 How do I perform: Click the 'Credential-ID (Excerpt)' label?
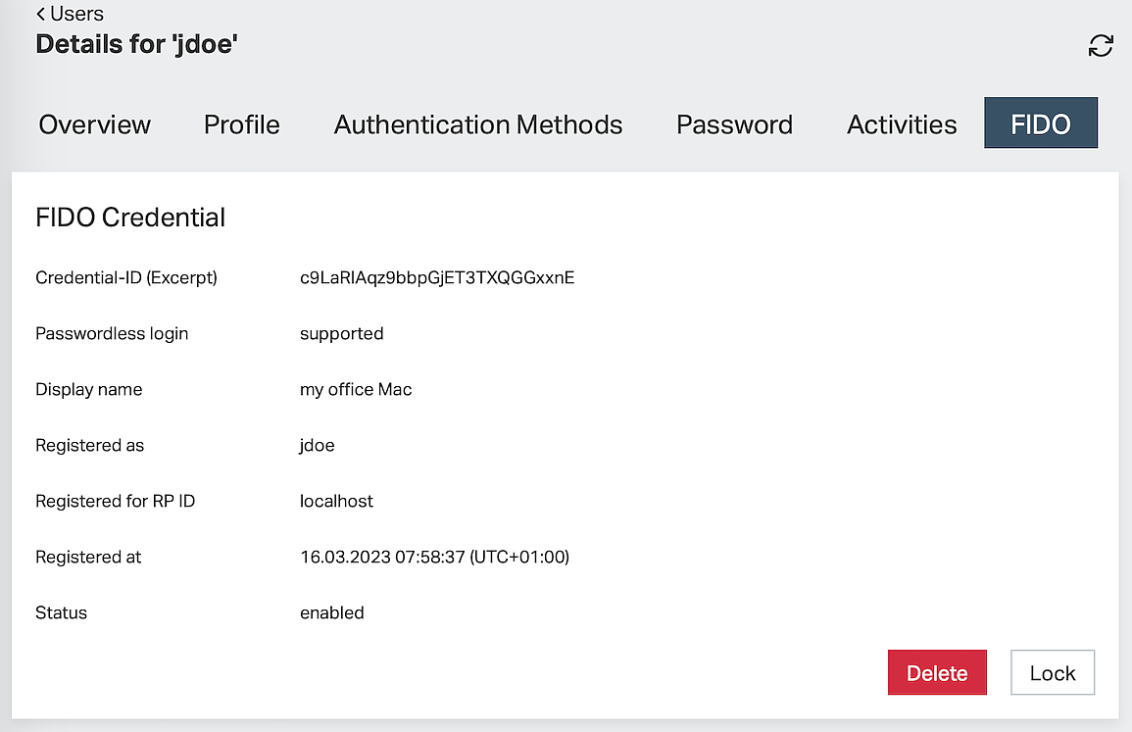126,277
